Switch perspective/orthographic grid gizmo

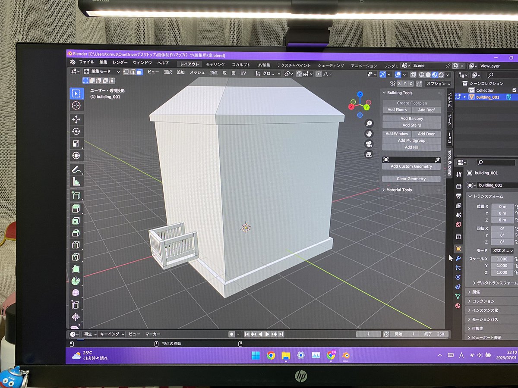click(x=369, y=154)
